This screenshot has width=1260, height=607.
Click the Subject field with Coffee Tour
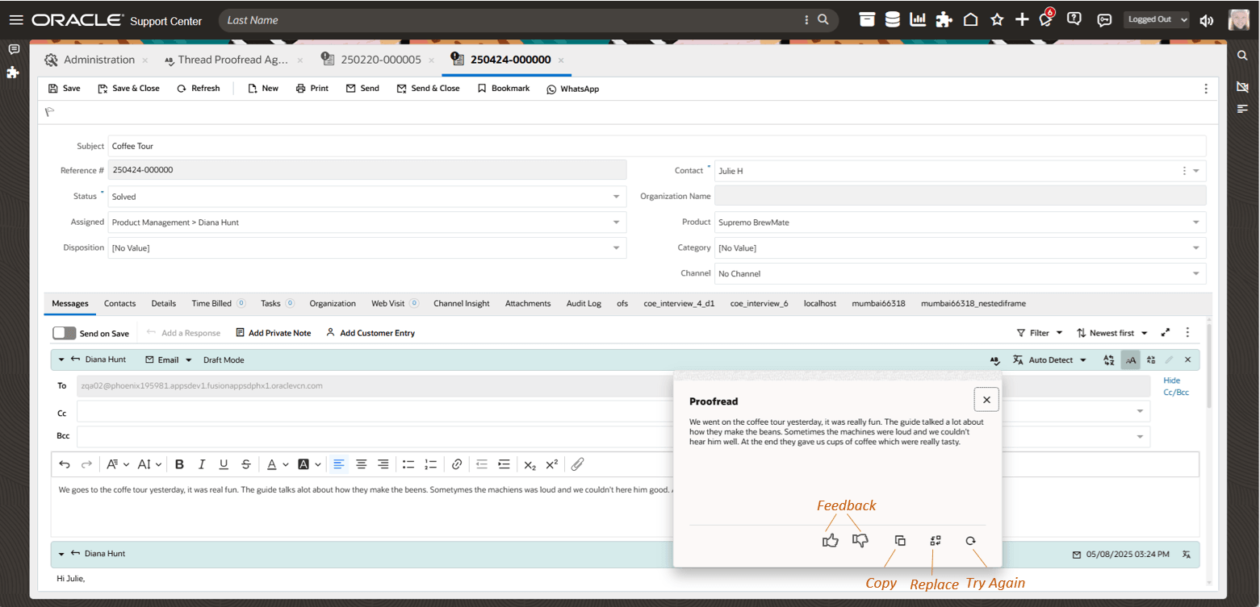point(657,146)
